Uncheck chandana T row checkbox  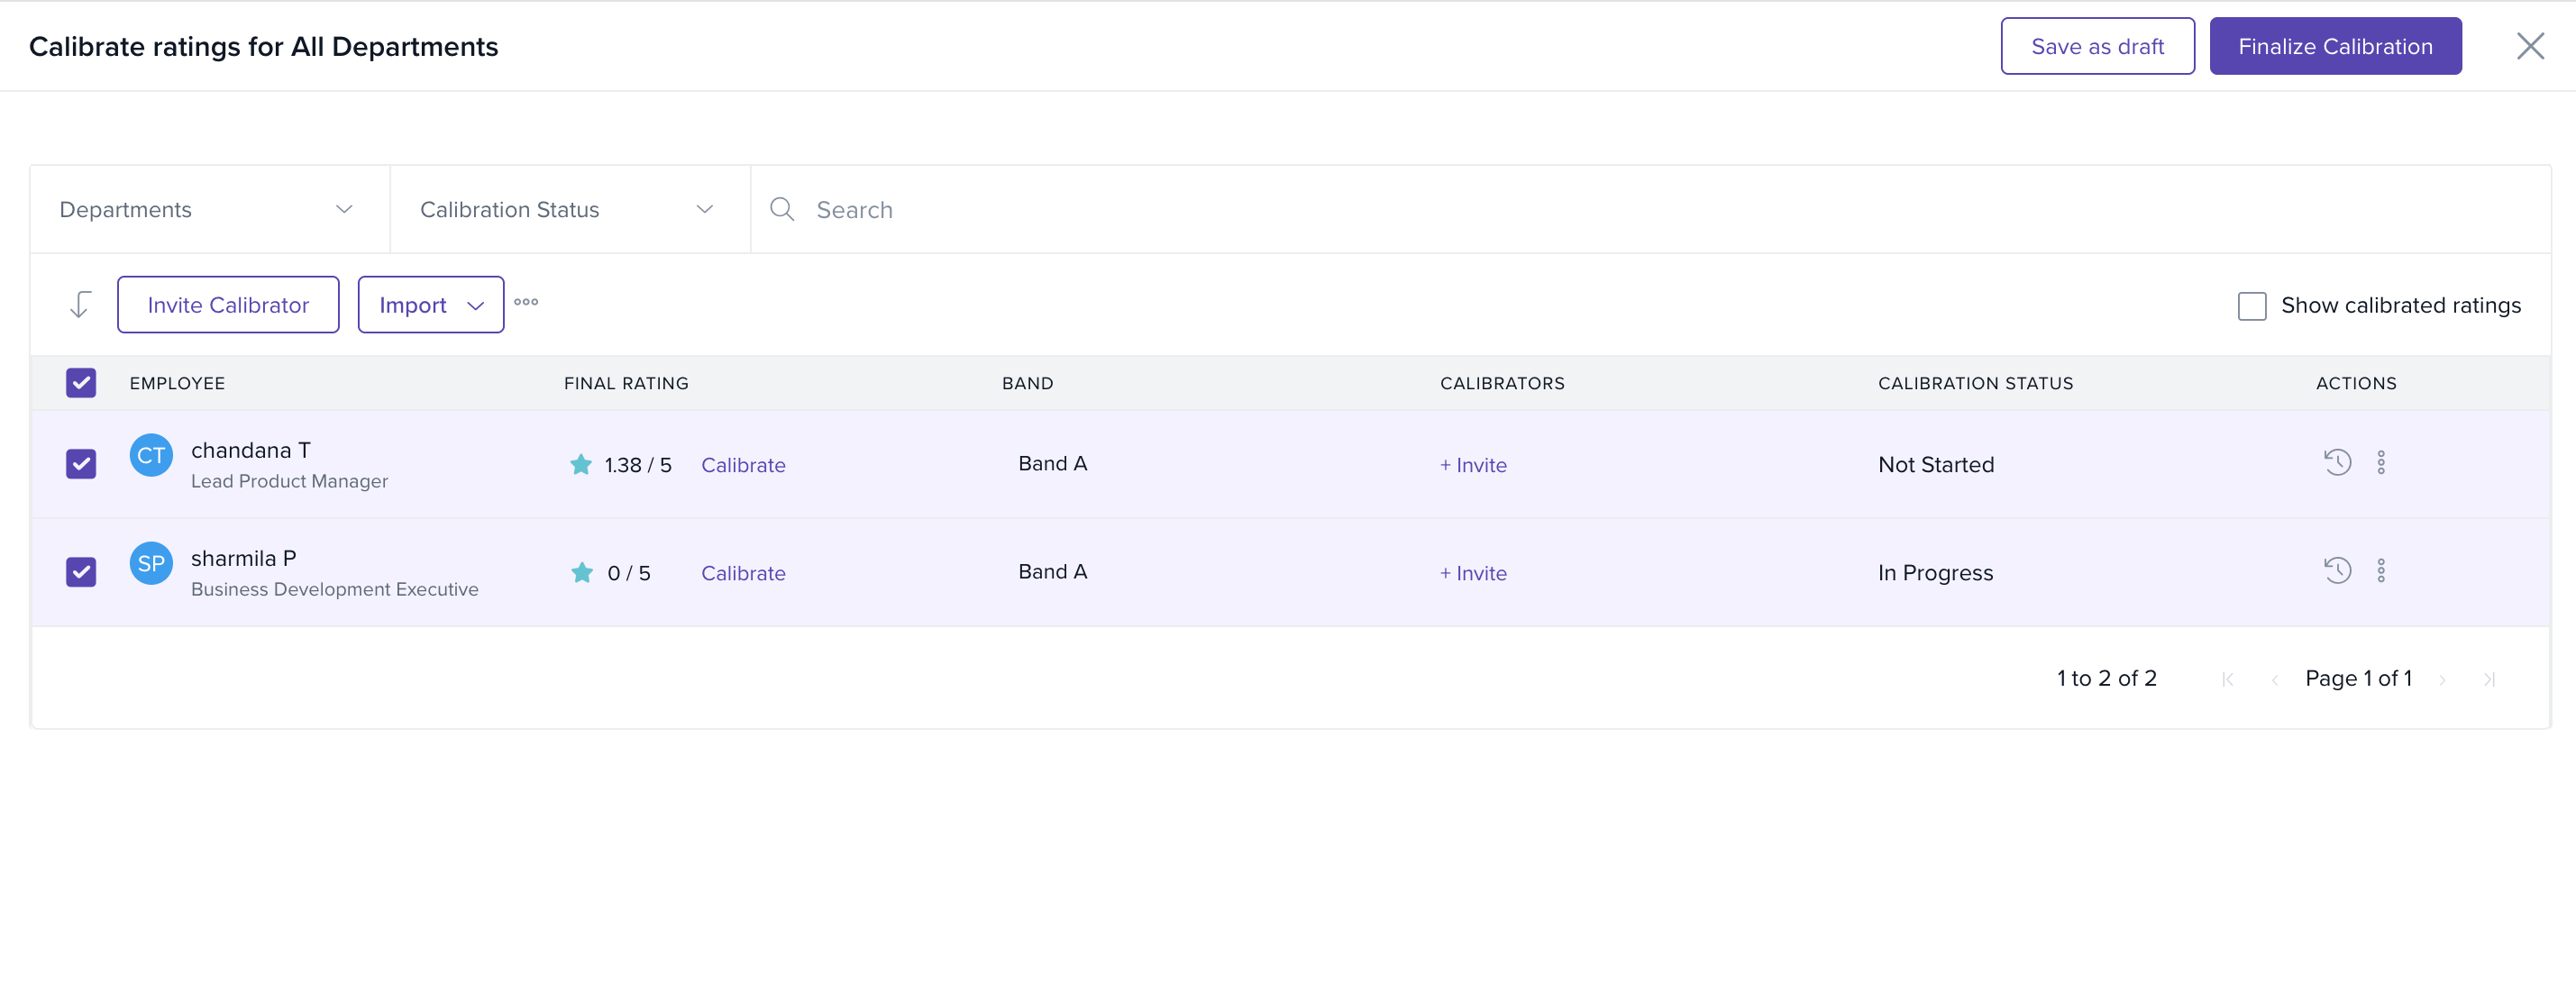tap(81, 464)
